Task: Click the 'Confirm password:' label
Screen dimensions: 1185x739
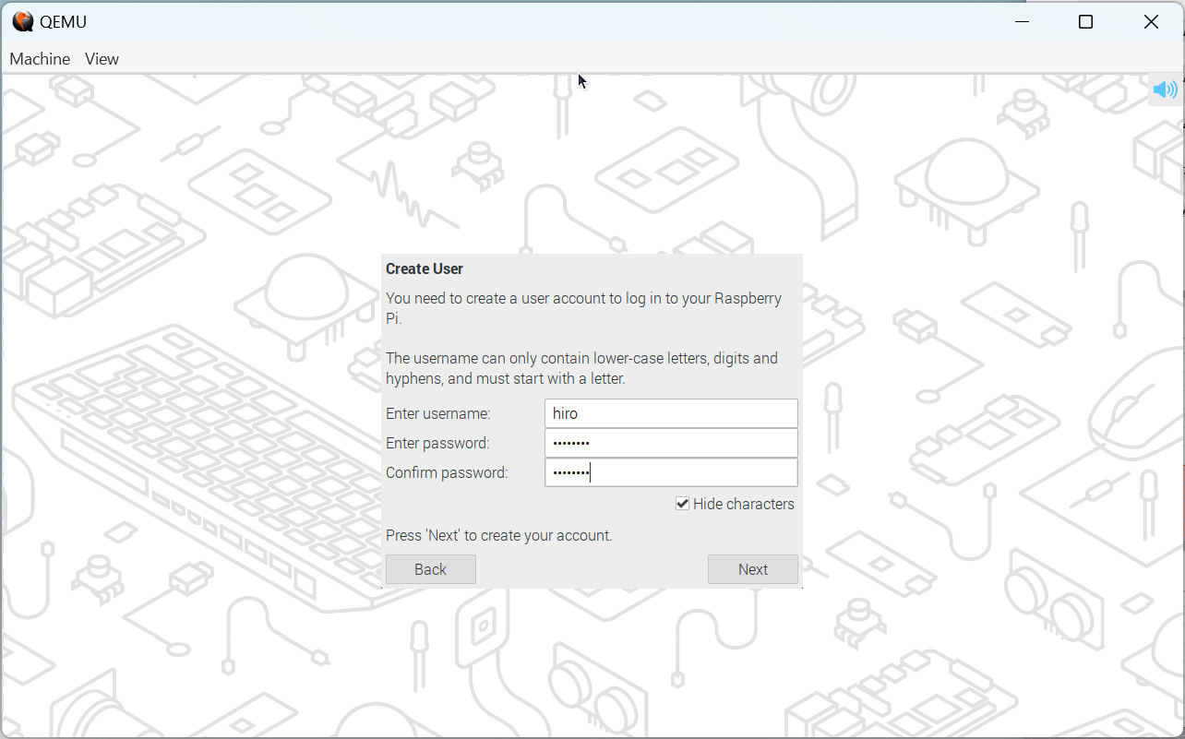Action: point(447,472)
